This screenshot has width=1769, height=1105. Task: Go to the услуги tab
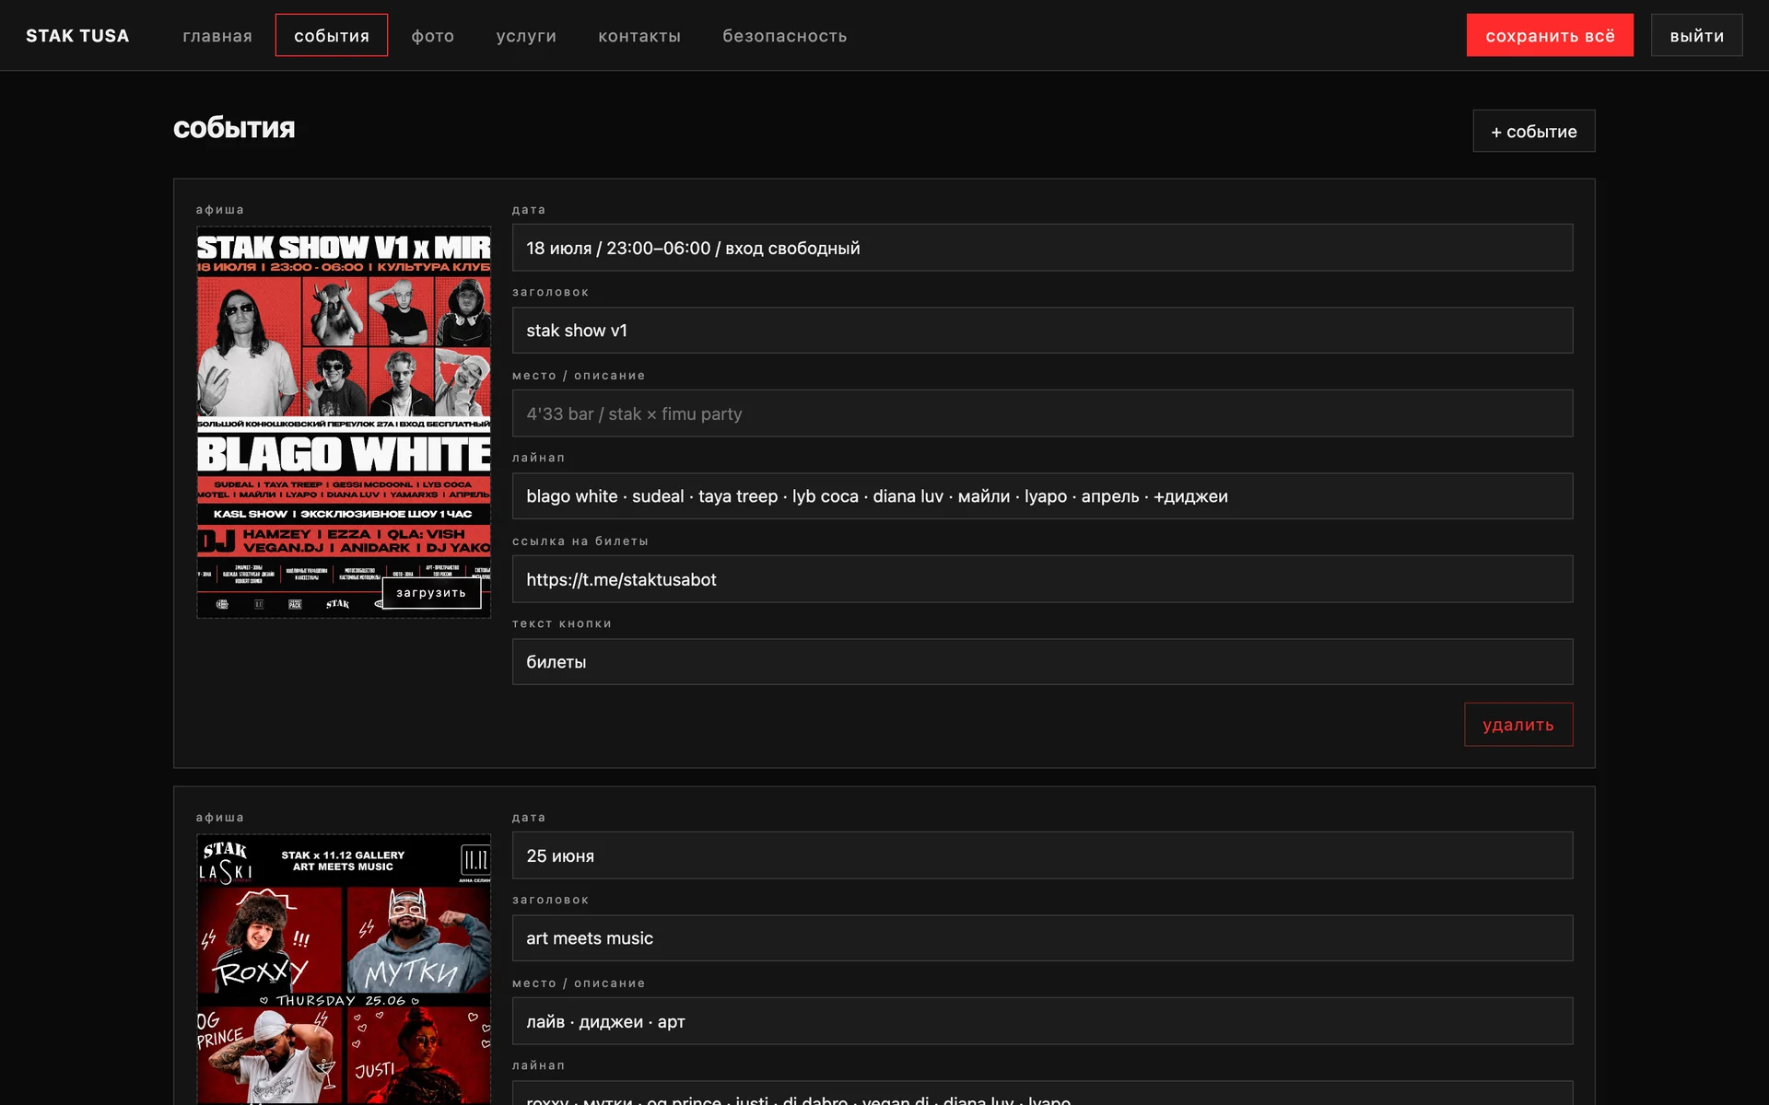pyautogui.click(x=526, y=36)
